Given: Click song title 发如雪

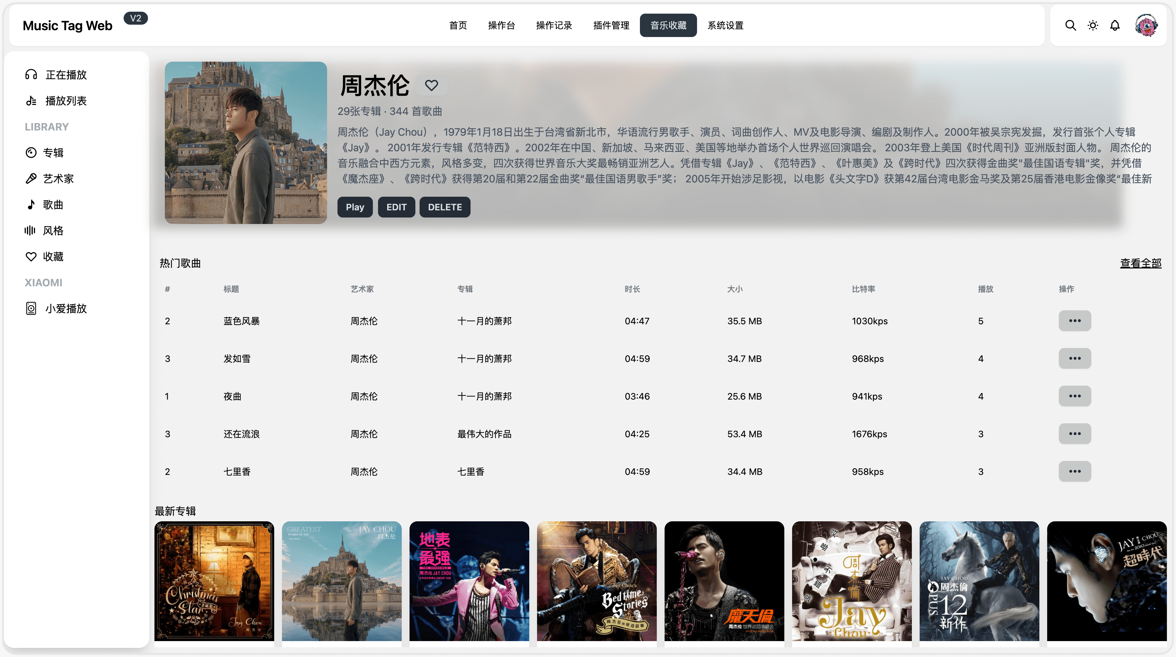Looking at the screenshot, I should [x=237, y=359].
